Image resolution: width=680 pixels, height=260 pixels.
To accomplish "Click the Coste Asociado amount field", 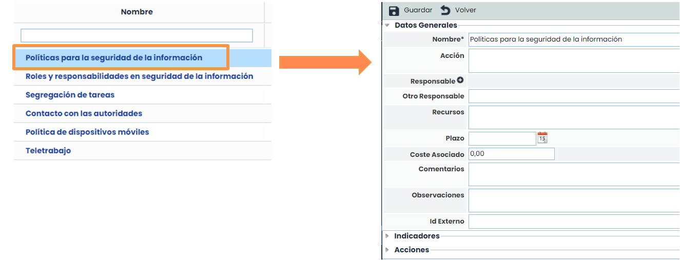I will 511,154.
